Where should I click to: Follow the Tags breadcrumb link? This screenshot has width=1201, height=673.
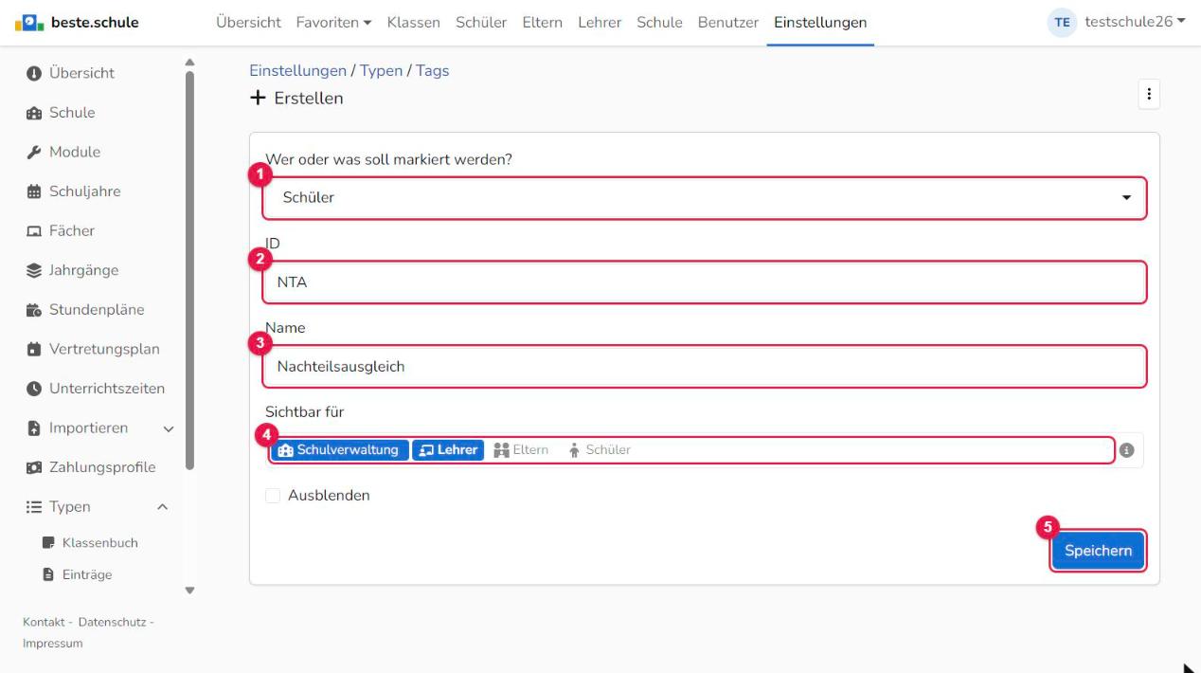point(434,71)
